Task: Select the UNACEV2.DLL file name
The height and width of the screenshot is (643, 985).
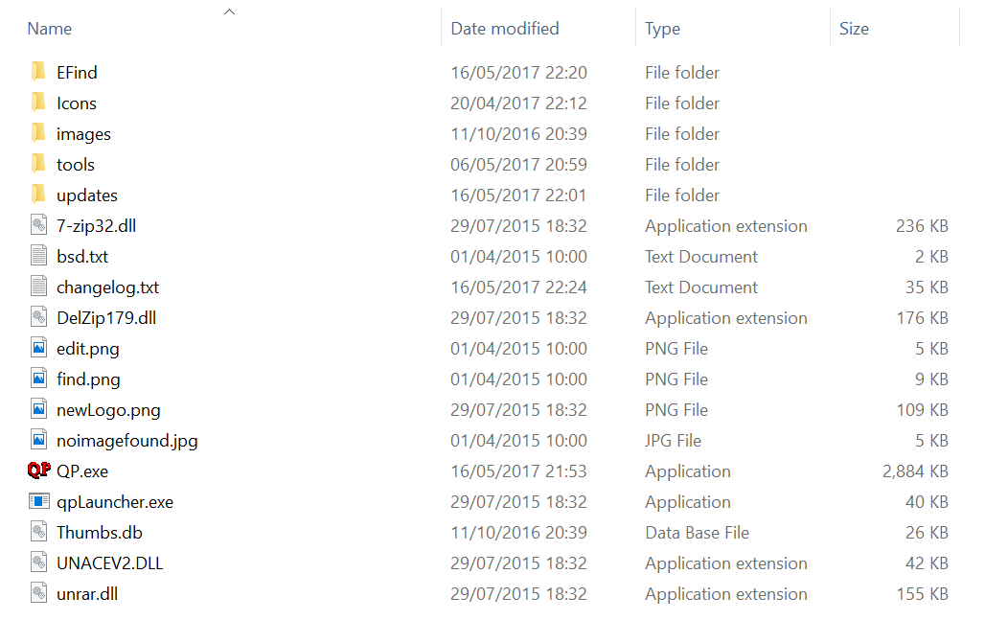Action: (x=109, y=563)
